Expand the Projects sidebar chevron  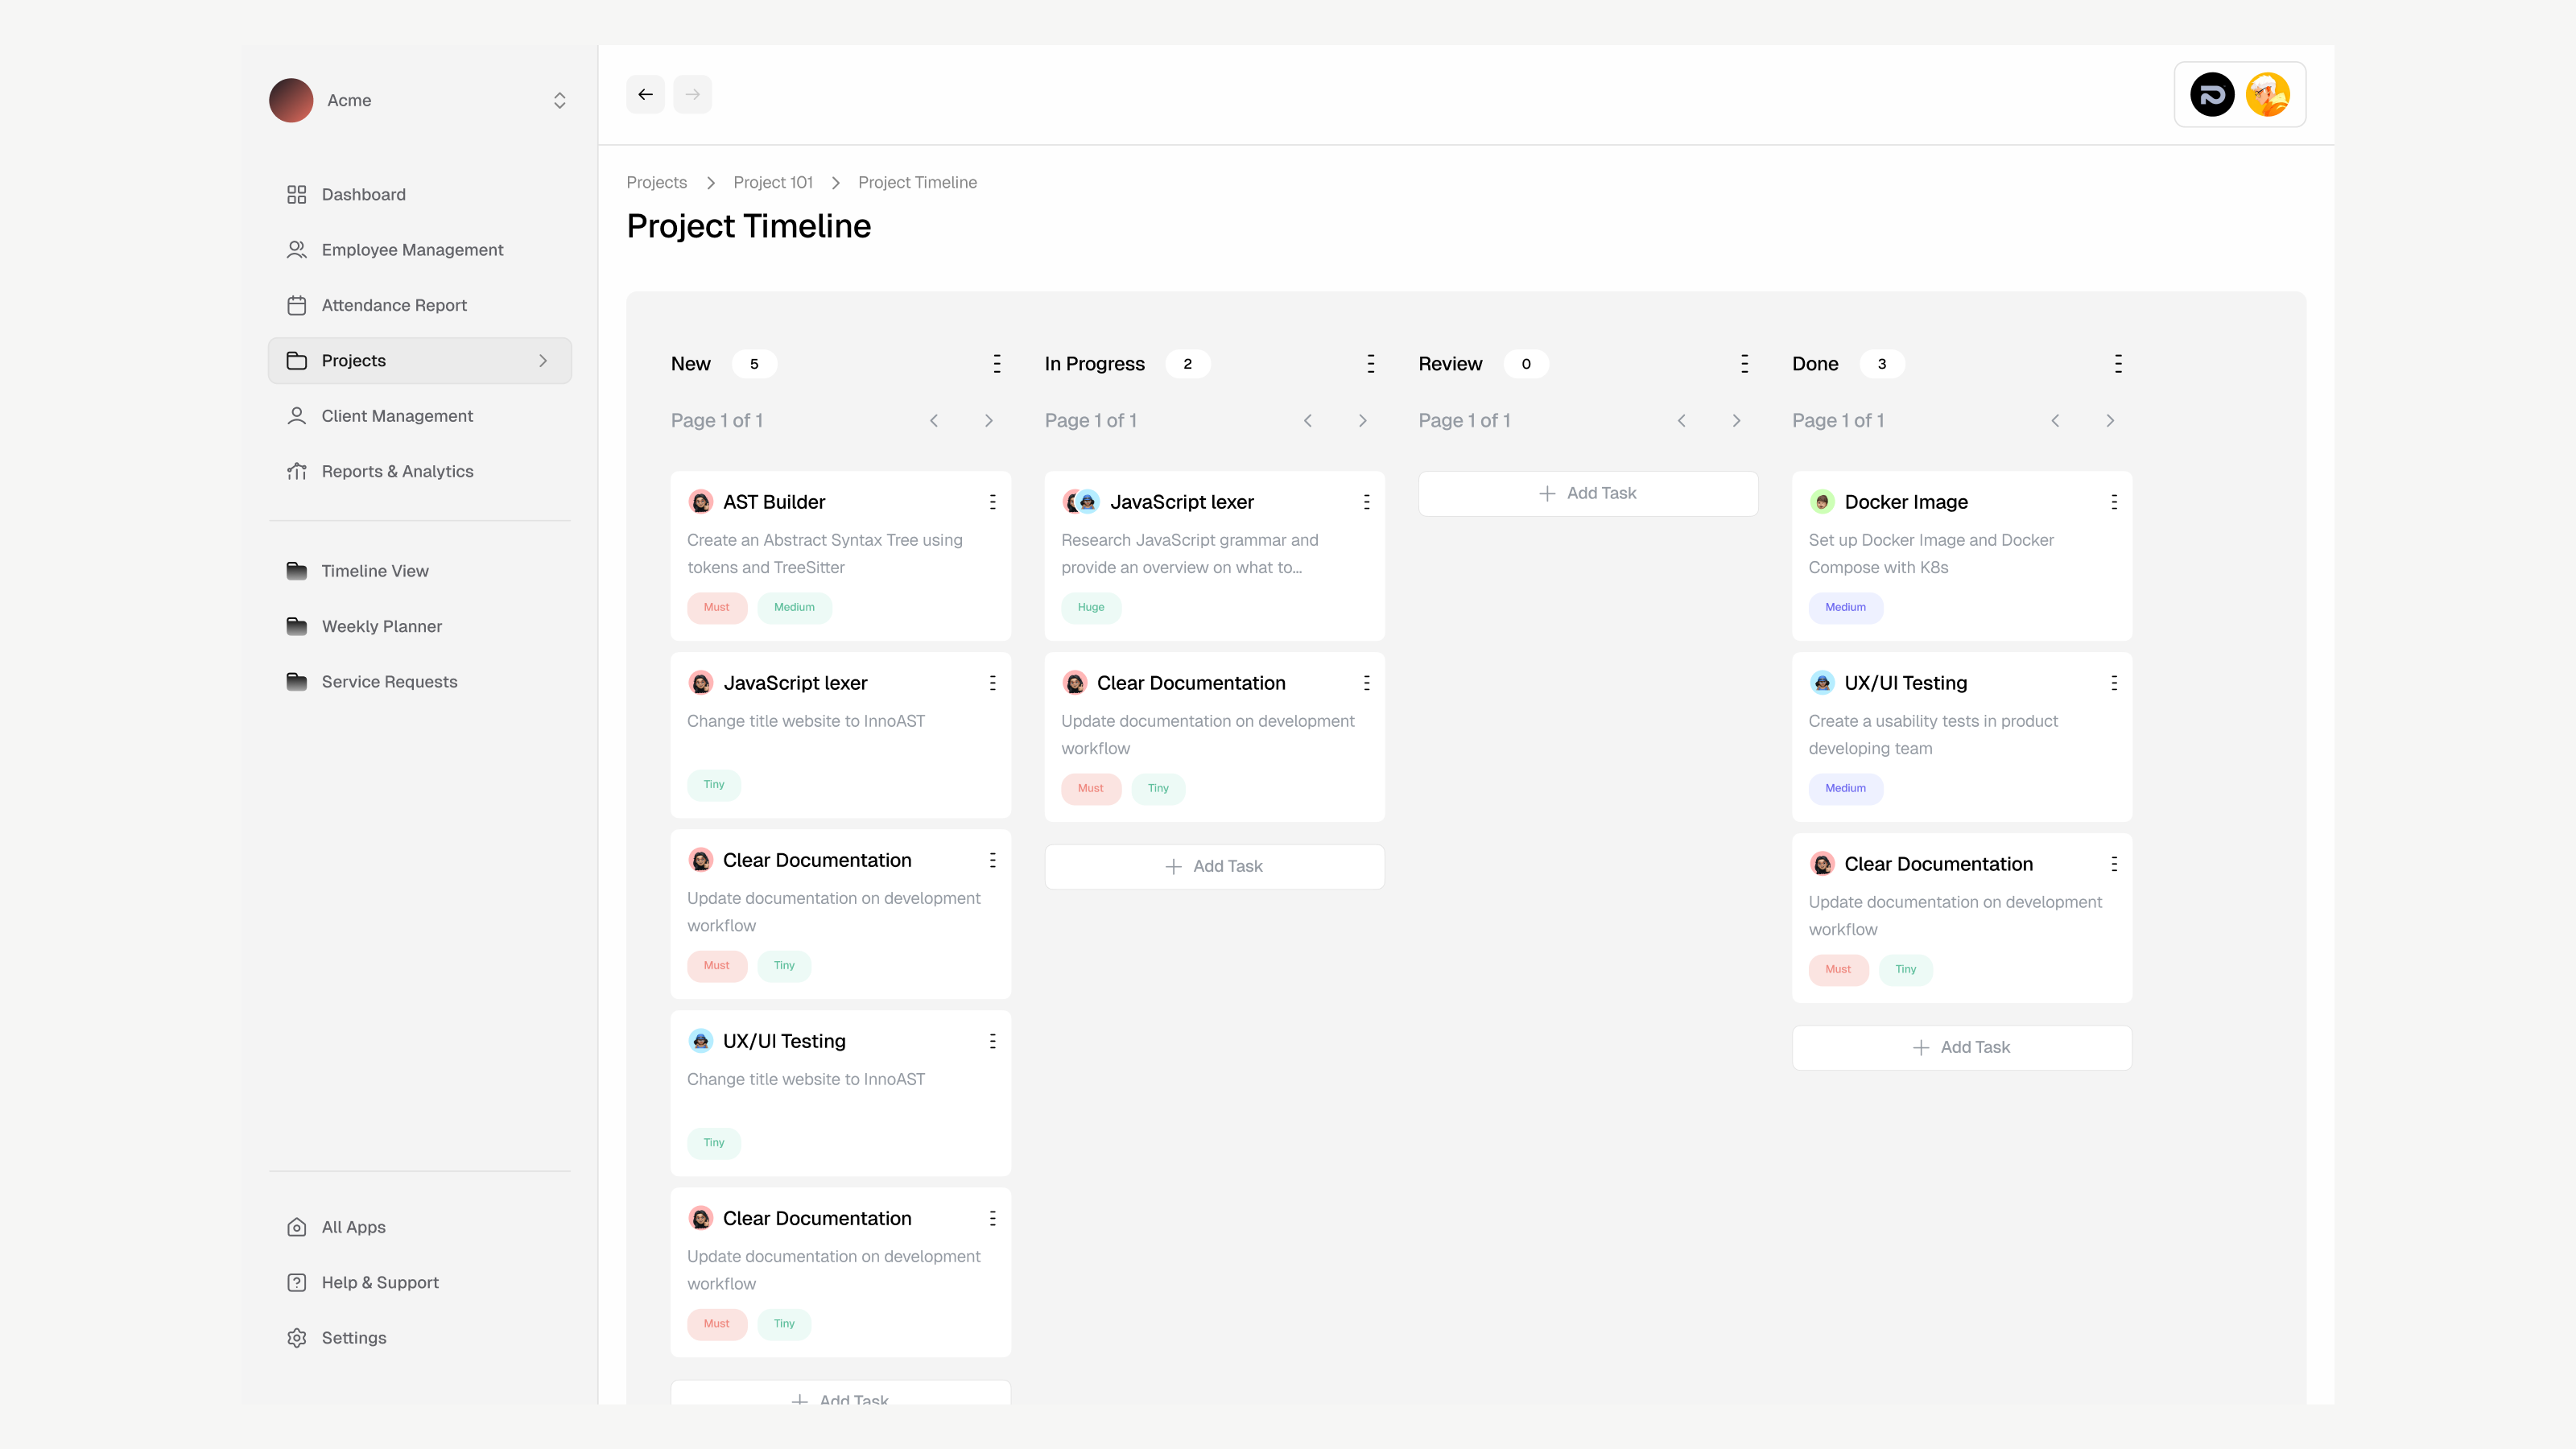(543, 361)
